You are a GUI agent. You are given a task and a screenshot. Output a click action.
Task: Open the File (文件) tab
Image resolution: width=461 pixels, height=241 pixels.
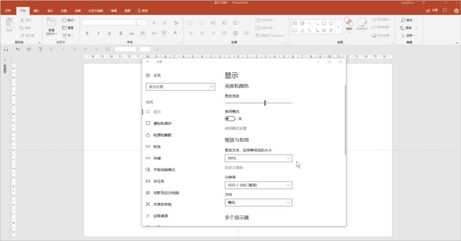(x=8, y=11)
